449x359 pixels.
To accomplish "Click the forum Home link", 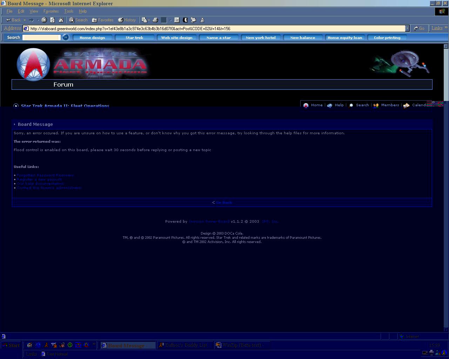I will pyautogui.click(x=317, y=105).
